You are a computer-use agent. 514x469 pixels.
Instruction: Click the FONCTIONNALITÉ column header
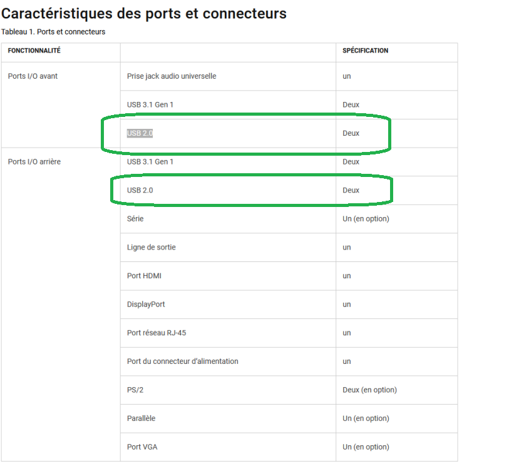(34, 51)
